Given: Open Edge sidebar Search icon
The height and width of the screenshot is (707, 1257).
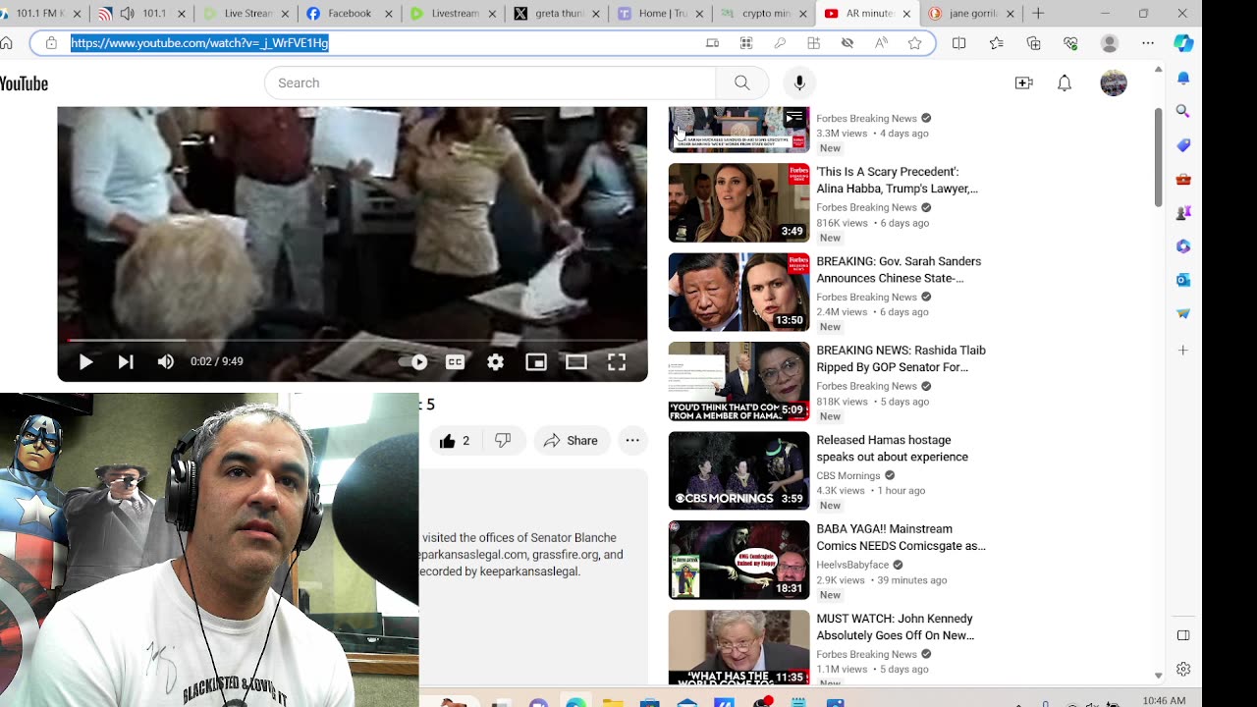Looking at the screenshot, I should pyautogui.click(x=1183, y=111).
